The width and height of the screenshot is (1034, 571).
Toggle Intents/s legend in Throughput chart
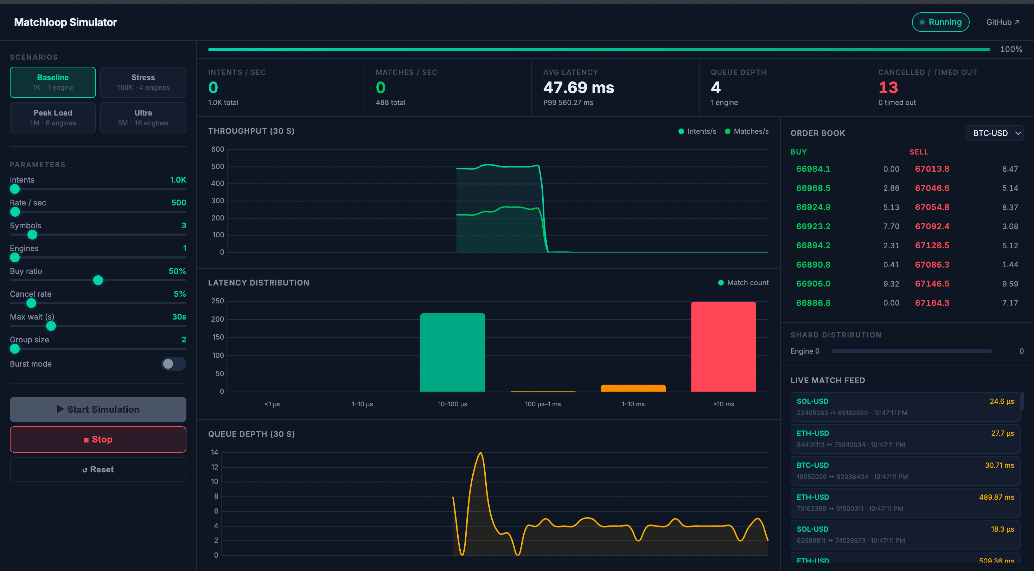coord(697,131)
